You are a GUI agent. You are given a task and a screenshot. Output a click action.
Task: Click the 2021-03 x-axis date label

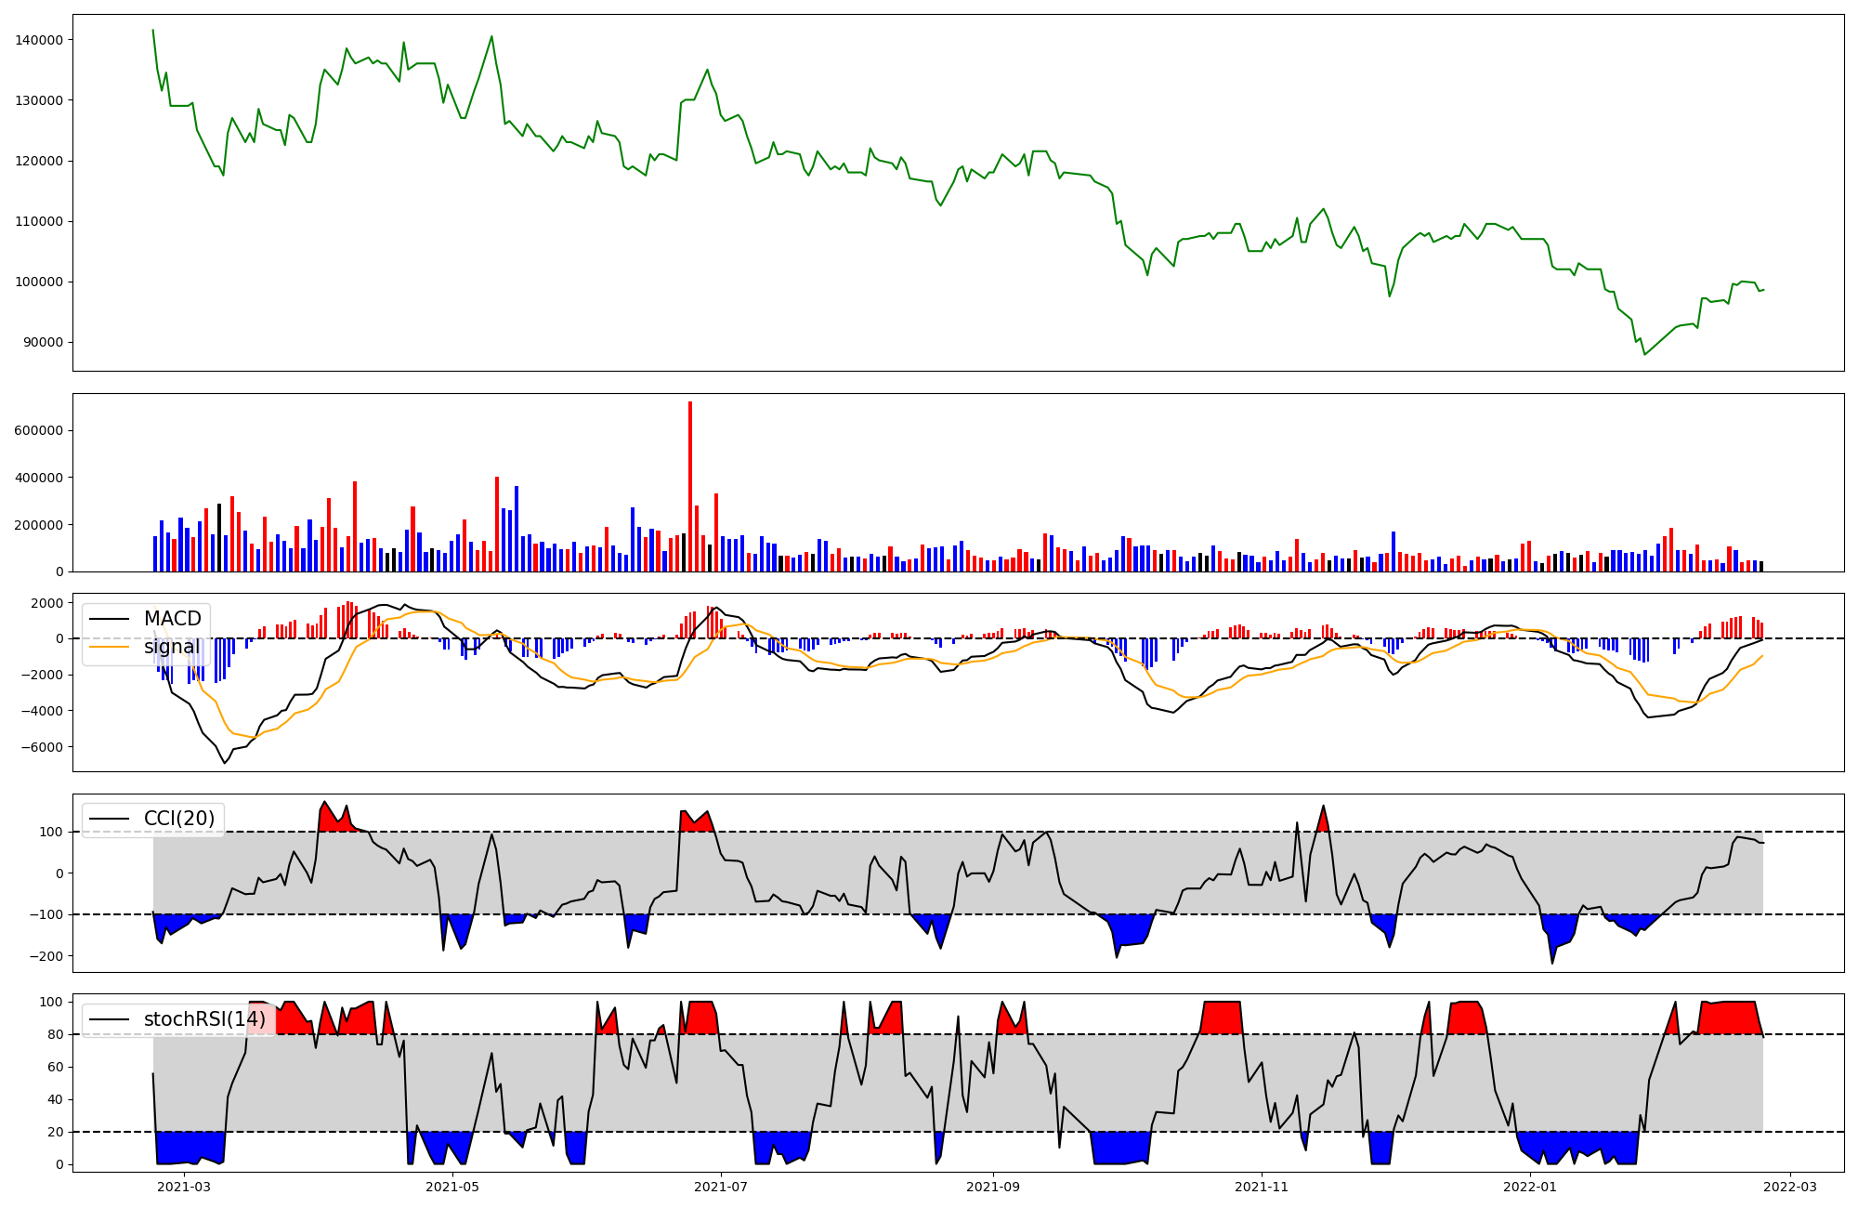pyautogui.click(x=184, y=1187)
